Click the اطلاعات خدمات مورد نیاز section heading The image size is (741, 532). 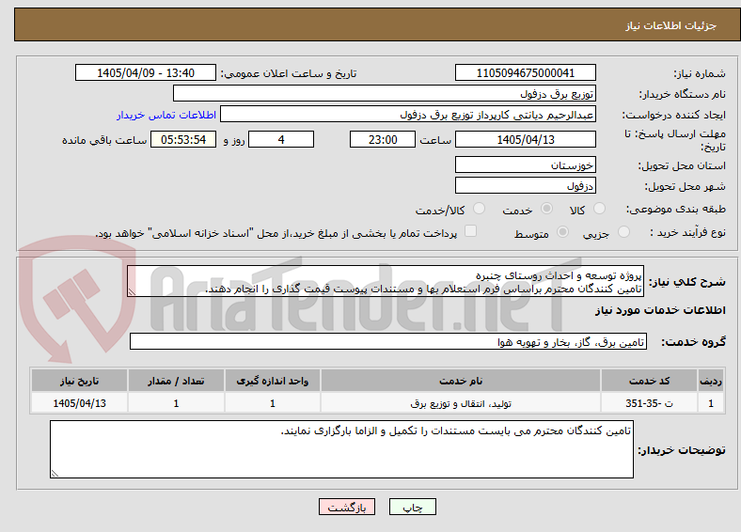(660, 310)
